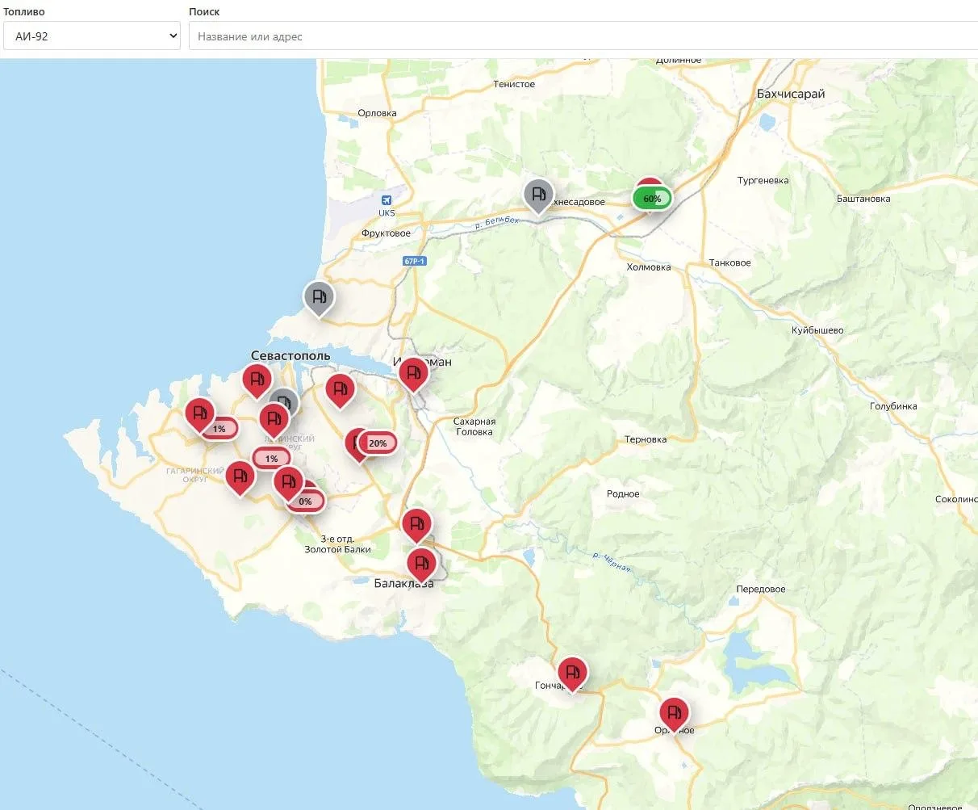Click the airport UKS icon on the map
978x810 pixels.
(x=387, y=200)
